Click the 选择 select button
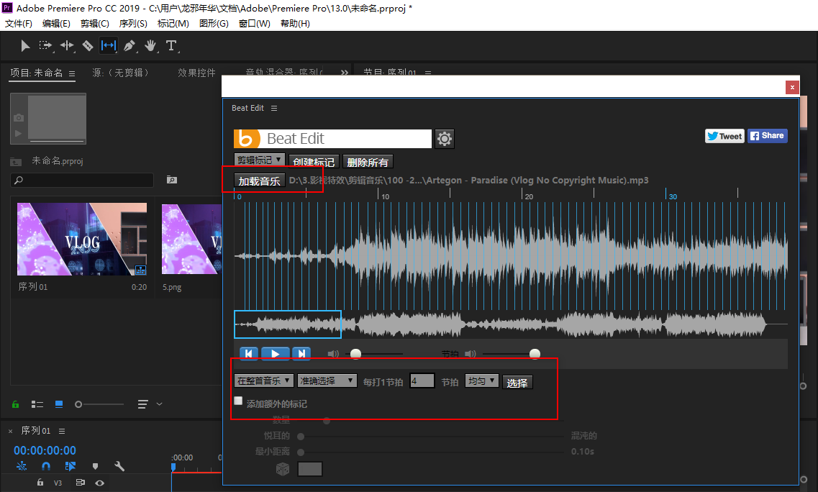Screen dimensions: 818x492 517,383
